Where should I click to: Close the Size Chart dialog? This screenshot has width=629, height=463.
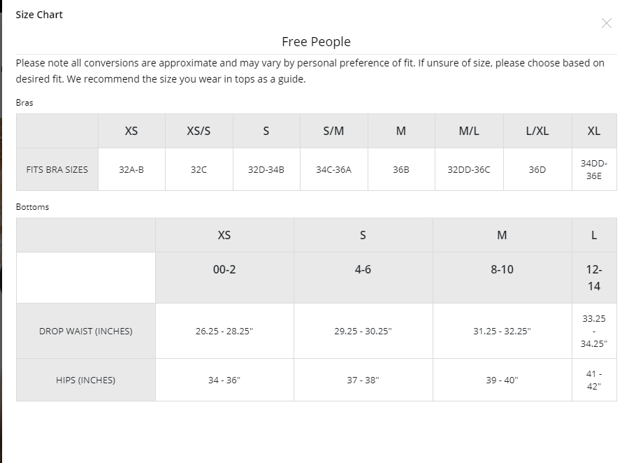click(x=606, y=24)
